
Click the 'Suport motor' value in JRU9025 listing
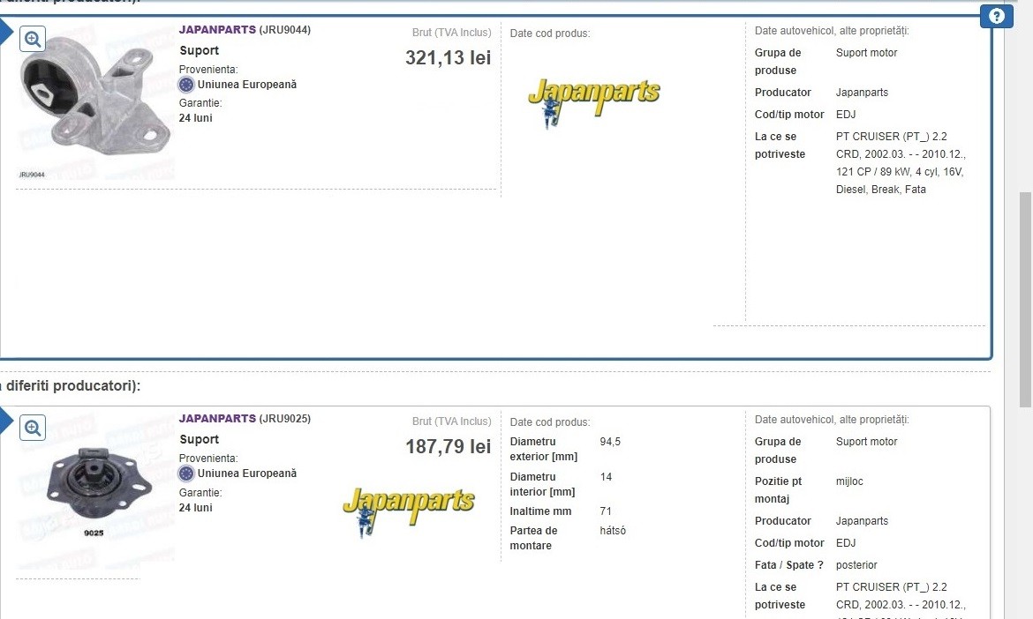pos(866,442)
